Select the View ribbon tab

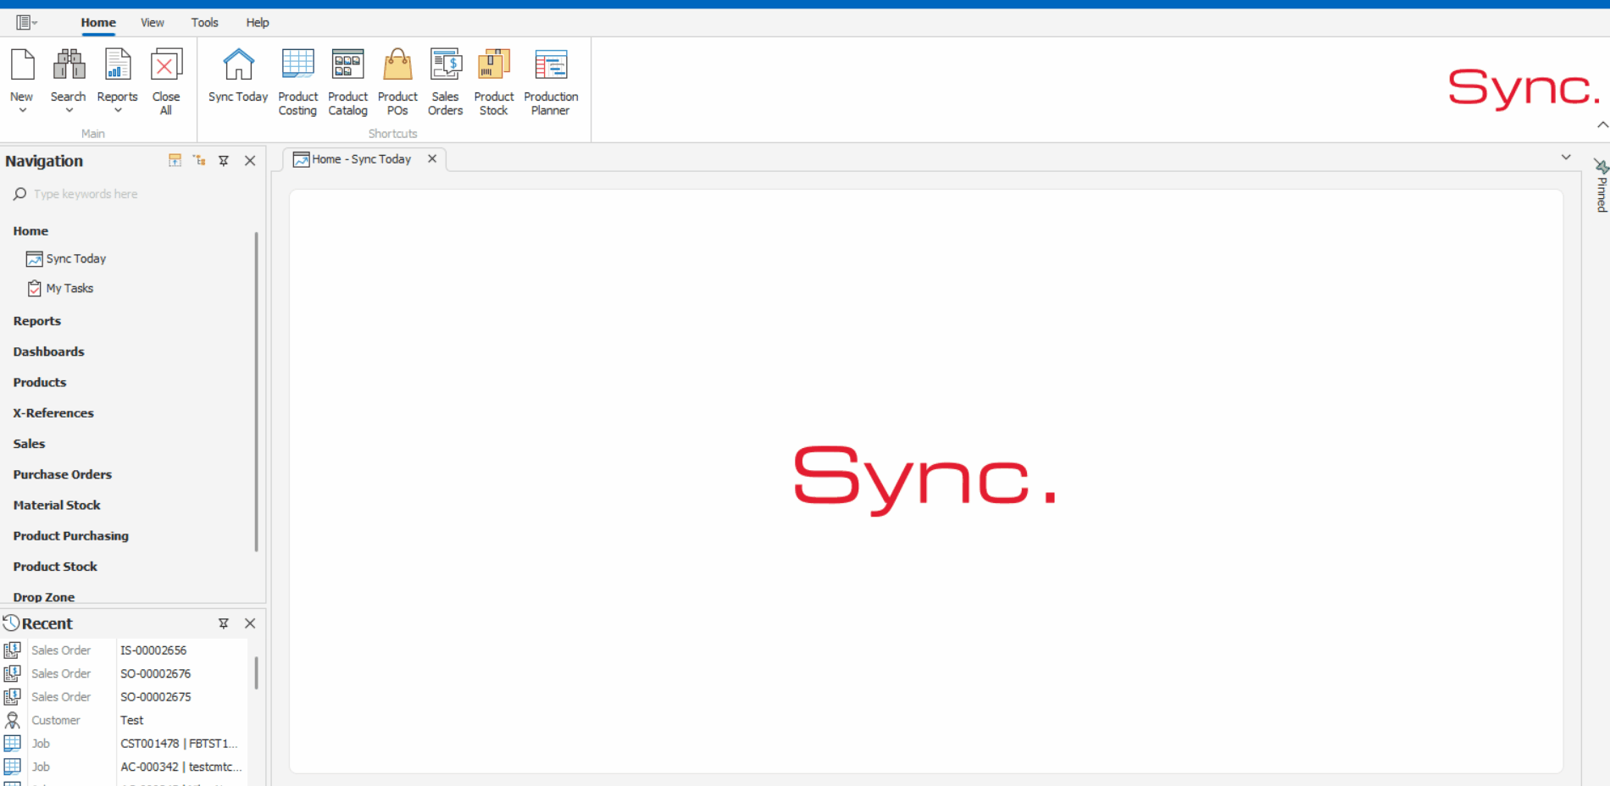153,23
